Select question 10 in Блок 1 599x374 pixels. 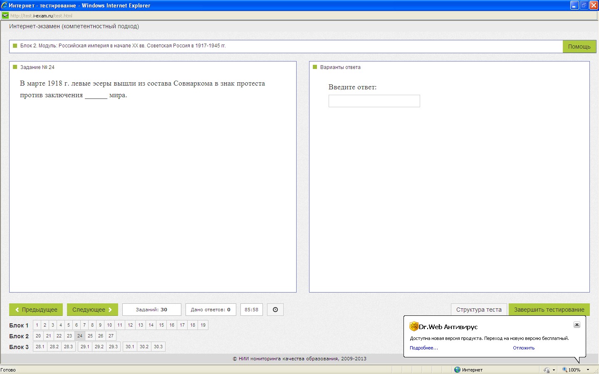coord(109,325)
